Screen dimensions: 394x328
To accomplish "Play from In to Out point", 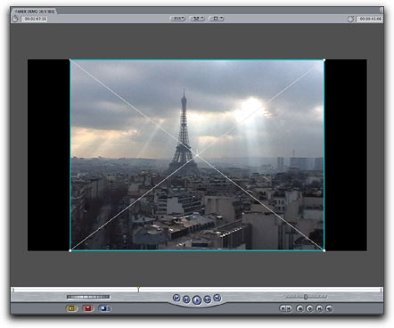I will click(x=186, y=299).
